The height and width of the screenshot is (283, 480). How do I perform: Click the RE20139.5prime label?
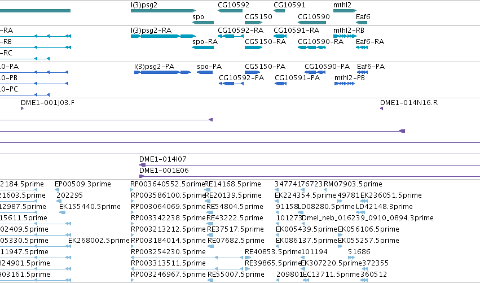(x=234, y=195)
